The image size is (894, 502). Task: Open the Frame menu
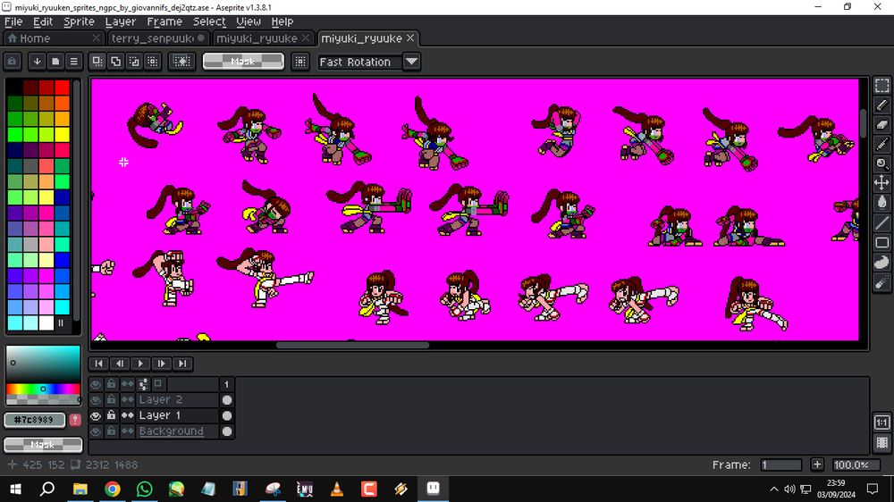coord(164,21)
